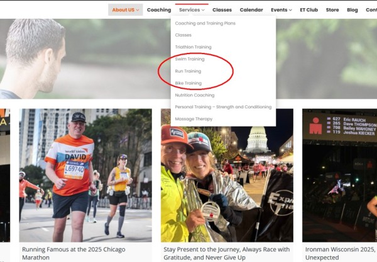This screenshot has height=262, width=377.
Task: Visit the Store from the top menu
Action: 332,10
